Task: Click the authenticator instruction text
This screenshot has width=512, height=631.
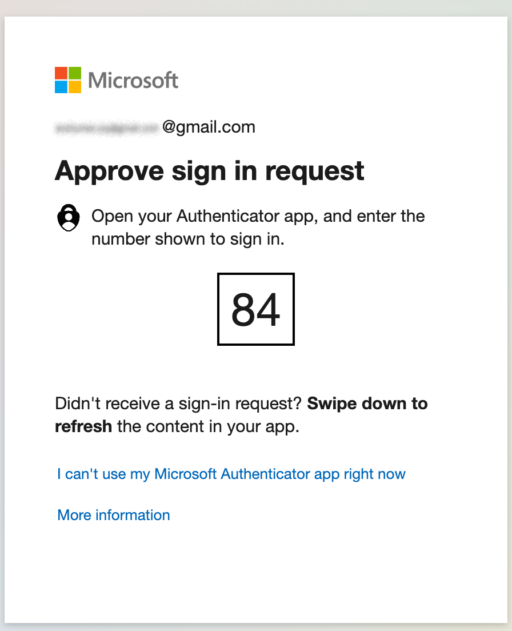Action: (258, 227)
